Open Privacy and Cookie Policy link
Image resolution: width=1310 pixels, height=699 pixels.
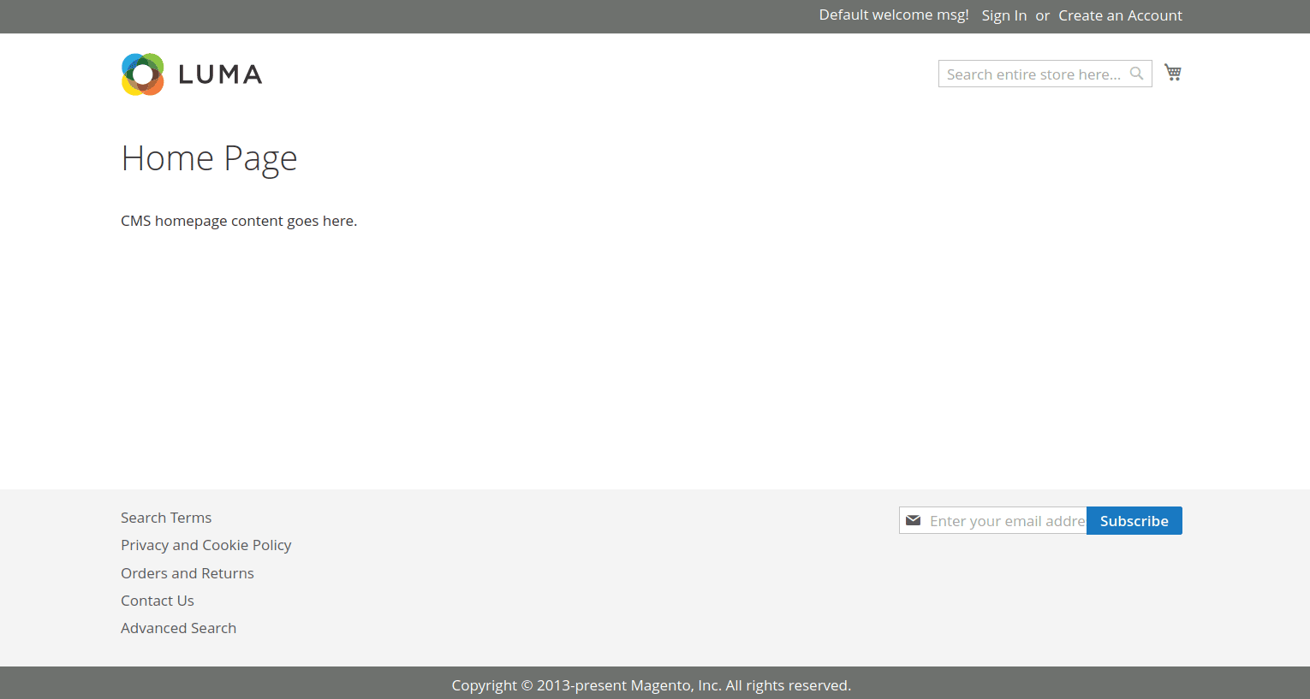point(206,545)
